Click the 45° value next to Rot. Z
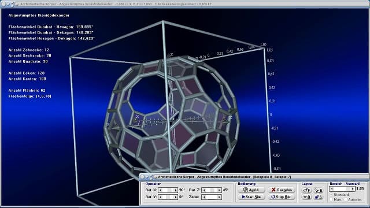 (x=225, y=190)
